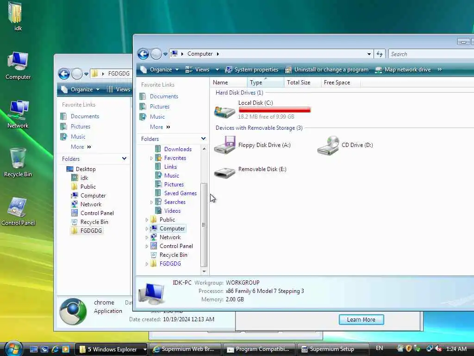Viewport: 474px width, 356px height.
Task: Sort by Free Space column header
Action: [x=341, y=83]
